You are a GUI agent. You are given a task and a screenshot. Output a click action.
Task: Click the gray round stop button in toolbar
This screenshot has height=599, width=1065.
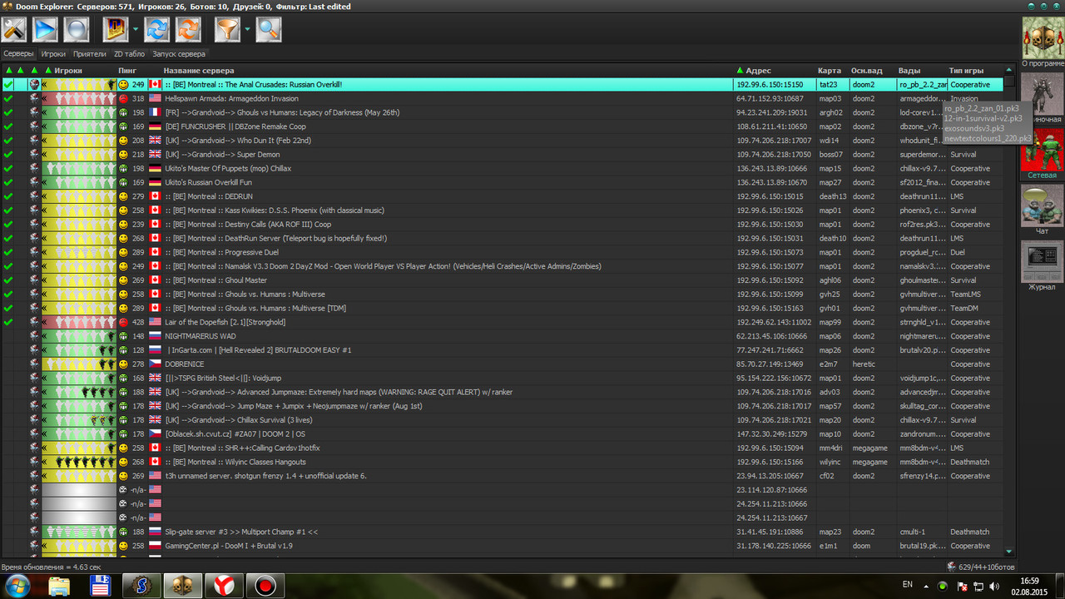(x=76, y=29)
